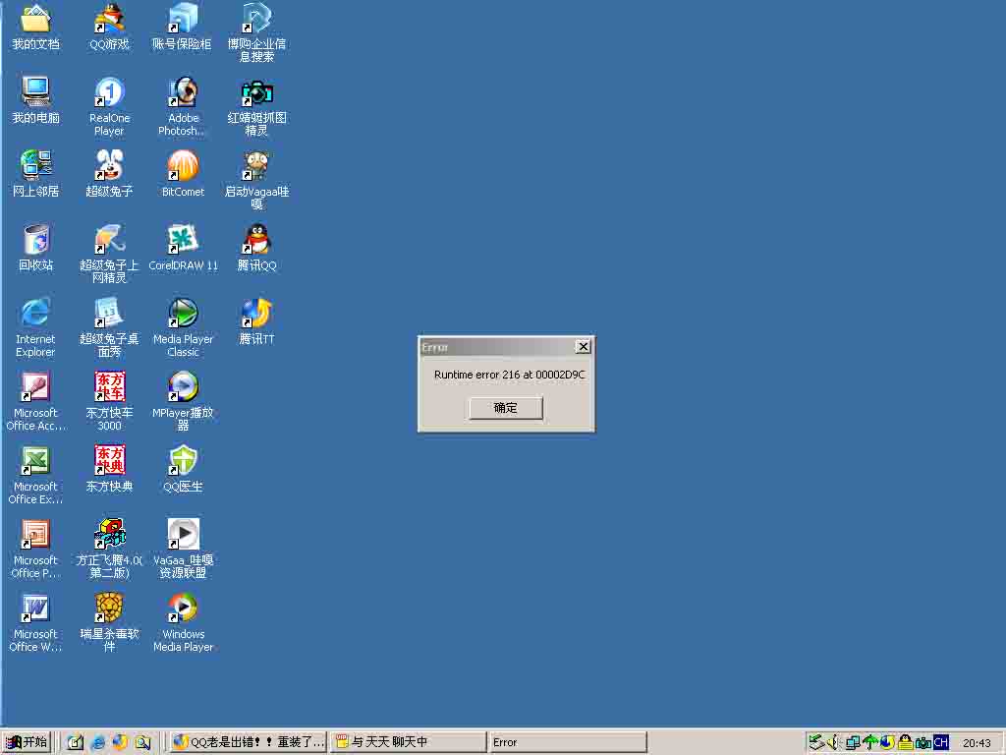Screen dimensions: 1006x755
Task: Click 确定 in Error dialog
Action: point(506,408)
